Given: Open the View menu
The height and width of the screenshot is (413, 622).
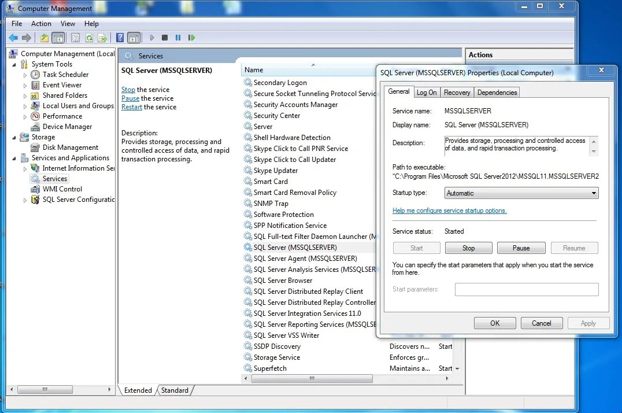Looking at the screenshot, I should tap(68, 24).
